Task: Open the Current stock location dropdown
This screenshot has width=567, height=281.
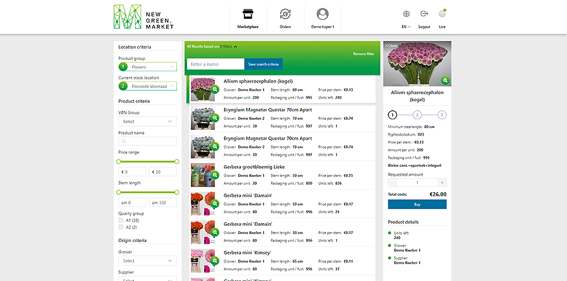Action: (x=147, y=86)
